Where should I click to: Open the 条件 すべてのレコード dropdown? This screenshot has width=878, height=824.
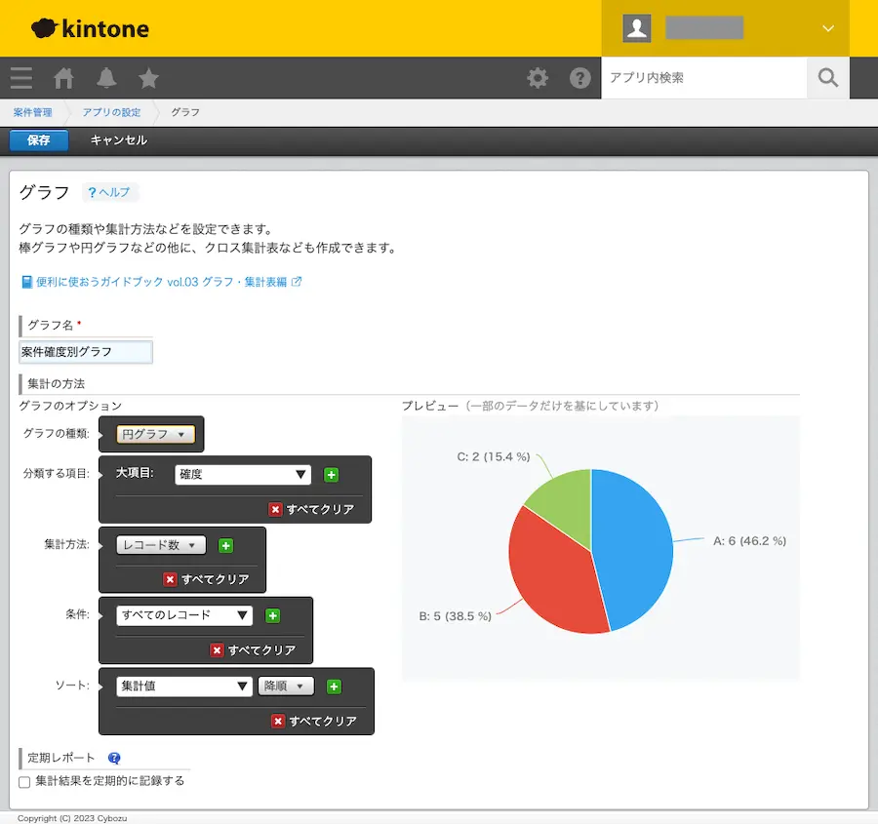(x=183, y=615)
